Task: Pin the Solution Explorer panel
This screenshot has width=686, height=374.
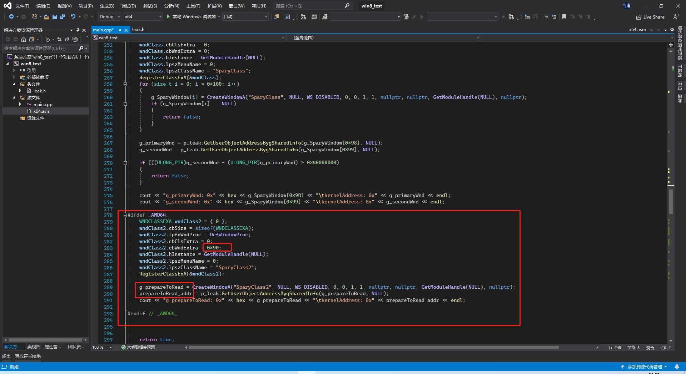Action: click(78, 30)
